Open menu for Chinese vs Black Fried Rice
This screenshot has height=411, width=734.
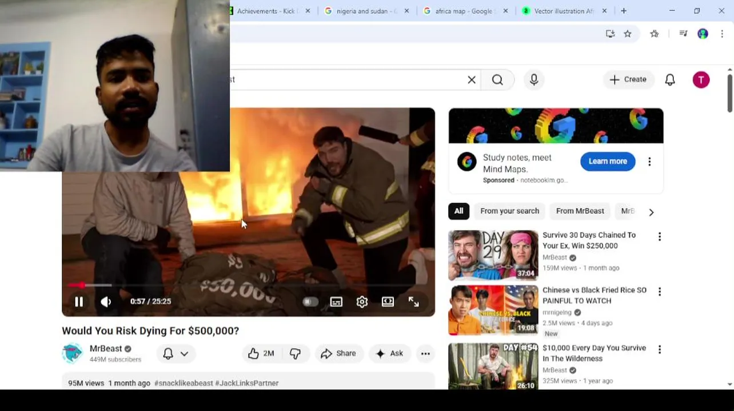click(660, 292)
